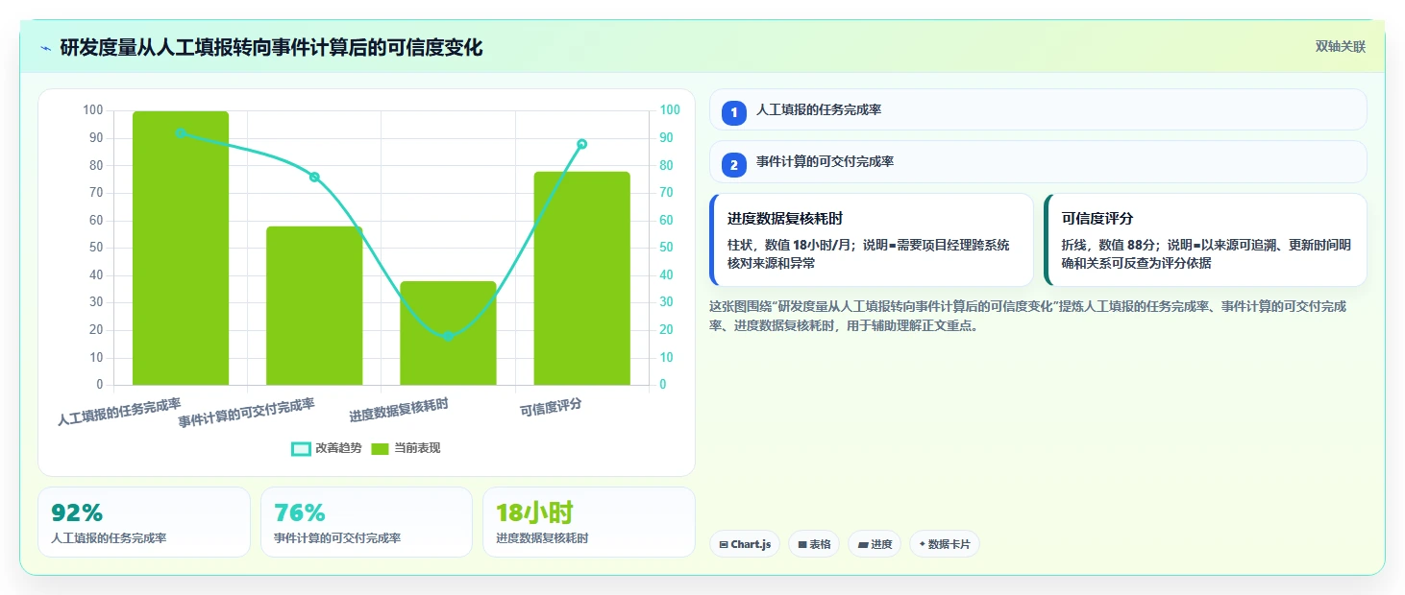Click x-axis label 进度数据复核耗时
1405x595 pixels.
[398, 411]
